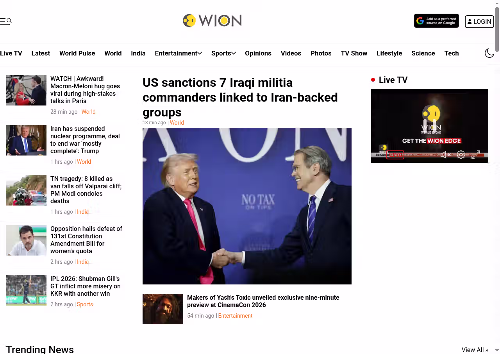Open the World Pulse menu item
Image resolution: width=500 pixels, height=354 pixels.
click(77, 53)
